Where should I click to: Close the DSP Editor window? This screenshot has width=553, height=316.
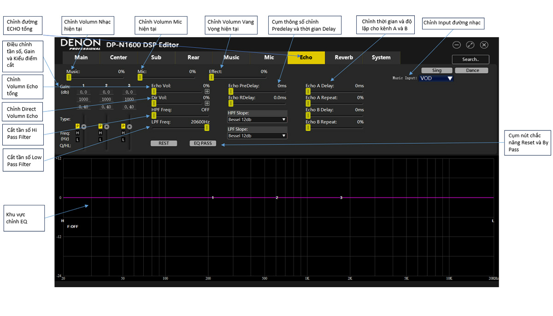(x=484, y=45)
